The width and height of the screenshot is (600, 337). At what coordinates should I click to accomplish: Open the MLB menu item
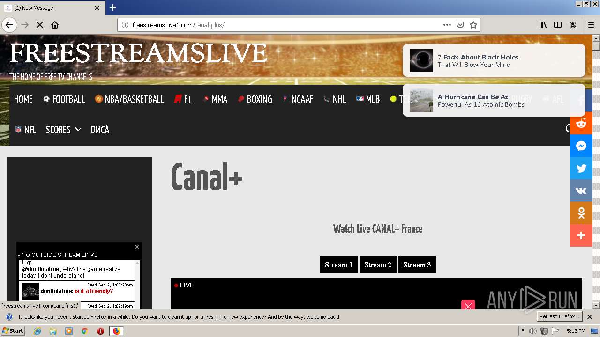(x=368, y=99)
